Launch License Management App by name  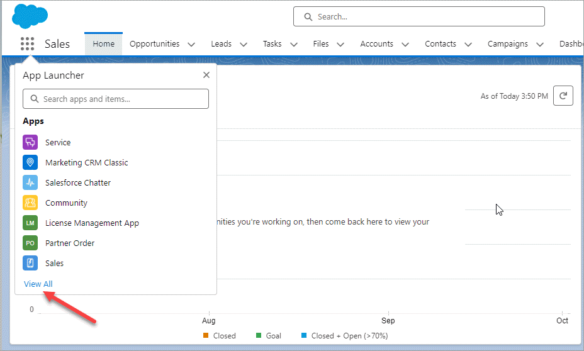point(92,223)
